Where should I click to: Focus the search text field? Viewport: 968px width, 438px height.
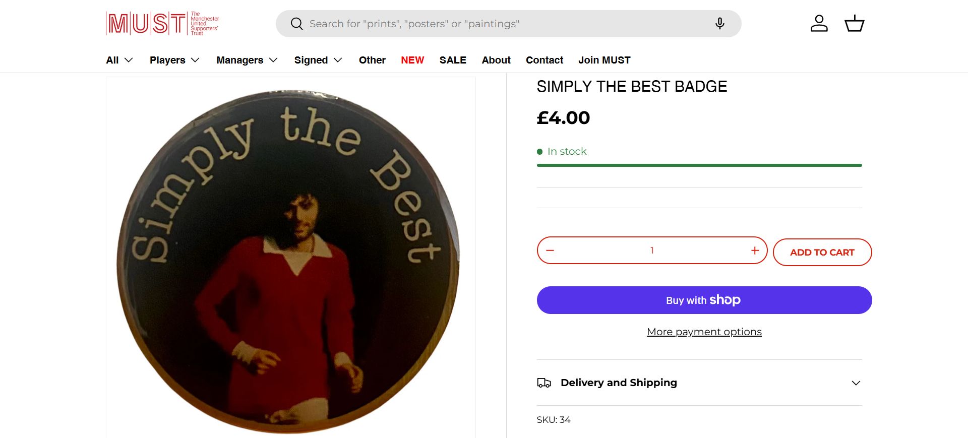(504, 24)
